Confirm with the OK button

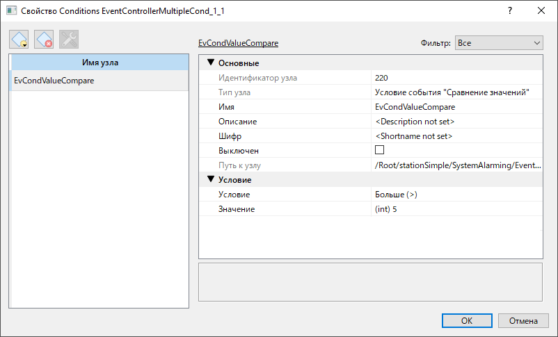point(467,320)
